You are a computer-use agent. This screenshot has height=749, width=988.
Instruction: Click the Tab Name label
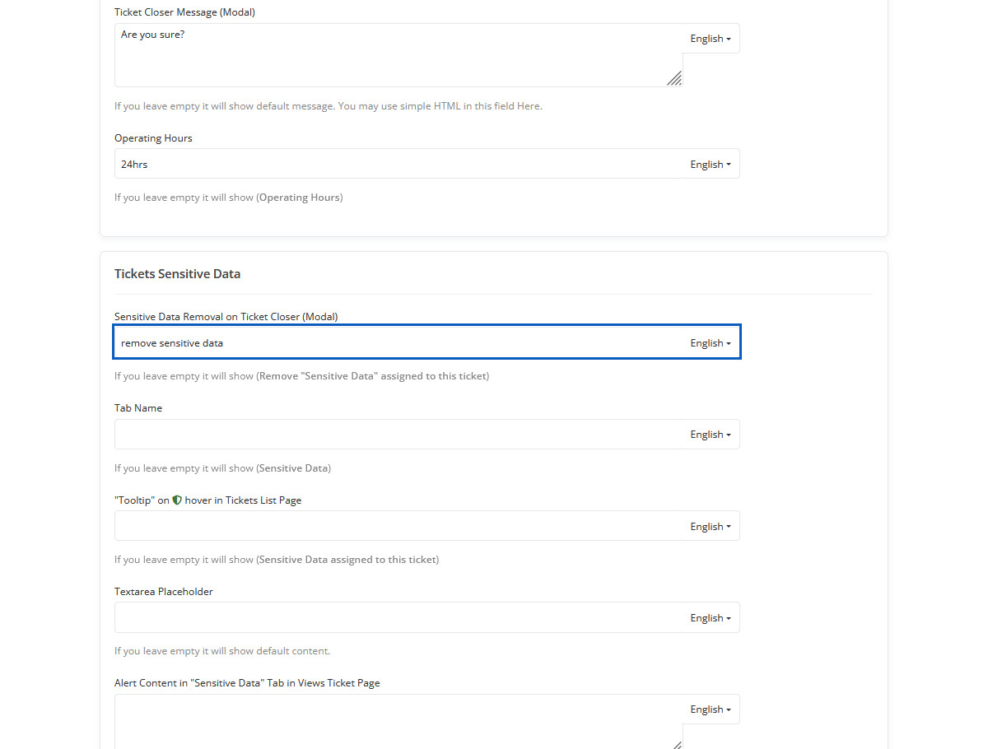[x=138, y=407]
